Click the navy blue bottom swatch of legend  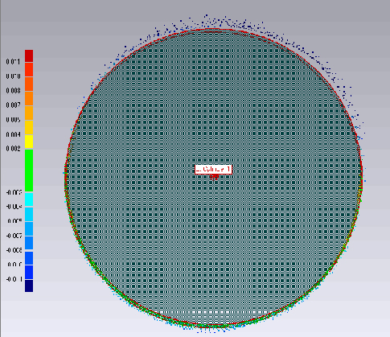tap(29, 286)
